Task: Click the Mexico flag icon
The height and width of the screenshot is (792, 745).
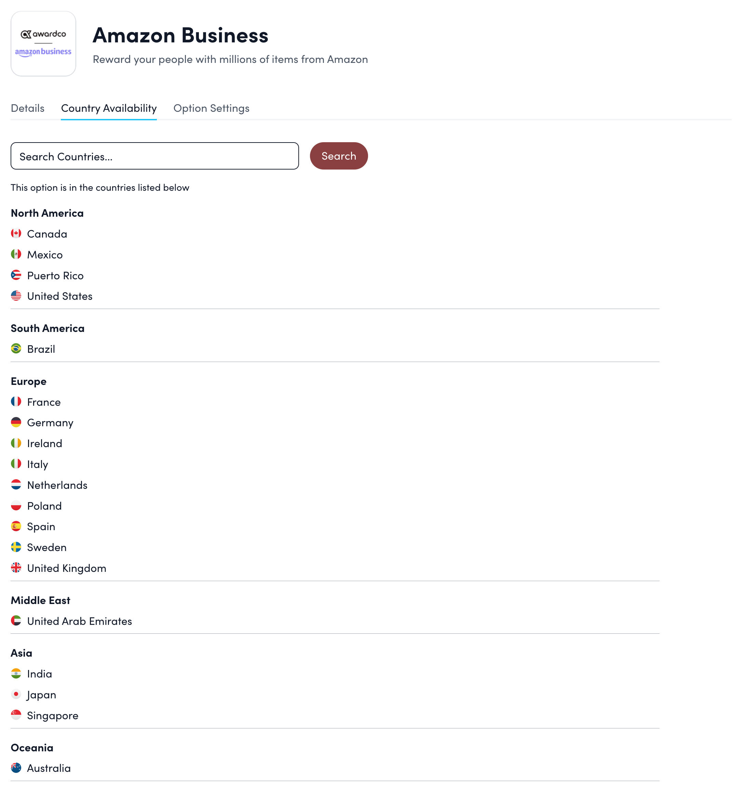Action: point(15,254)
